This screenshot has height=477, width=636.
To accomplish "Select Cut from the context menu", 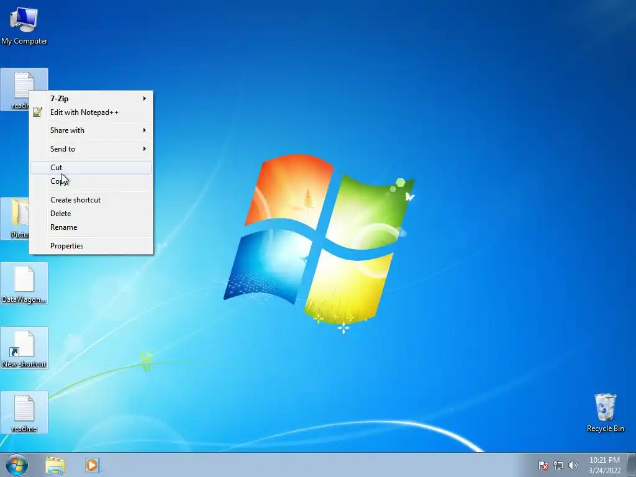I will (91, 168).
